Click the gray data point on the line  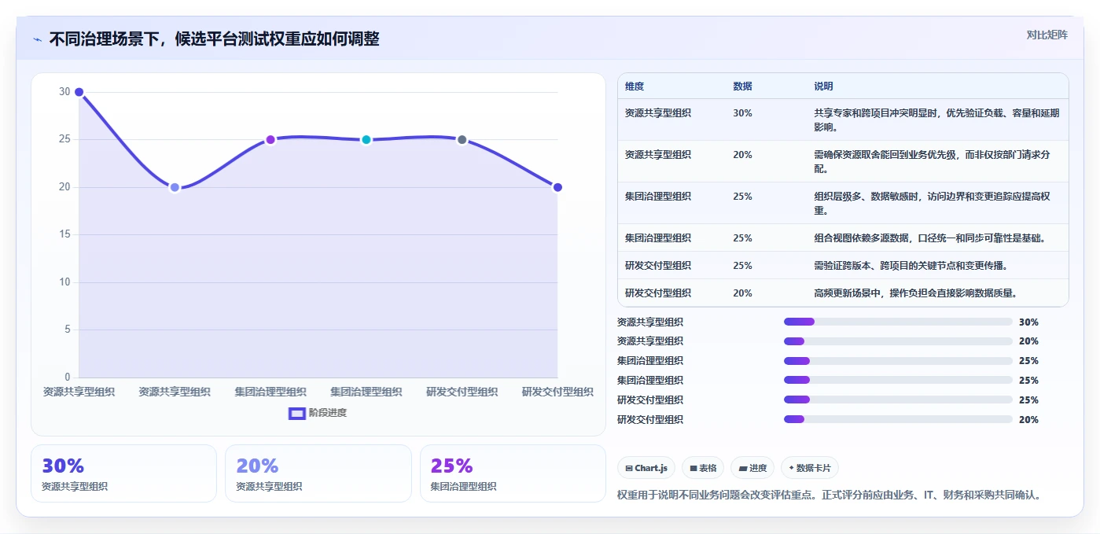pyautogui.click(x=462, y=139)
